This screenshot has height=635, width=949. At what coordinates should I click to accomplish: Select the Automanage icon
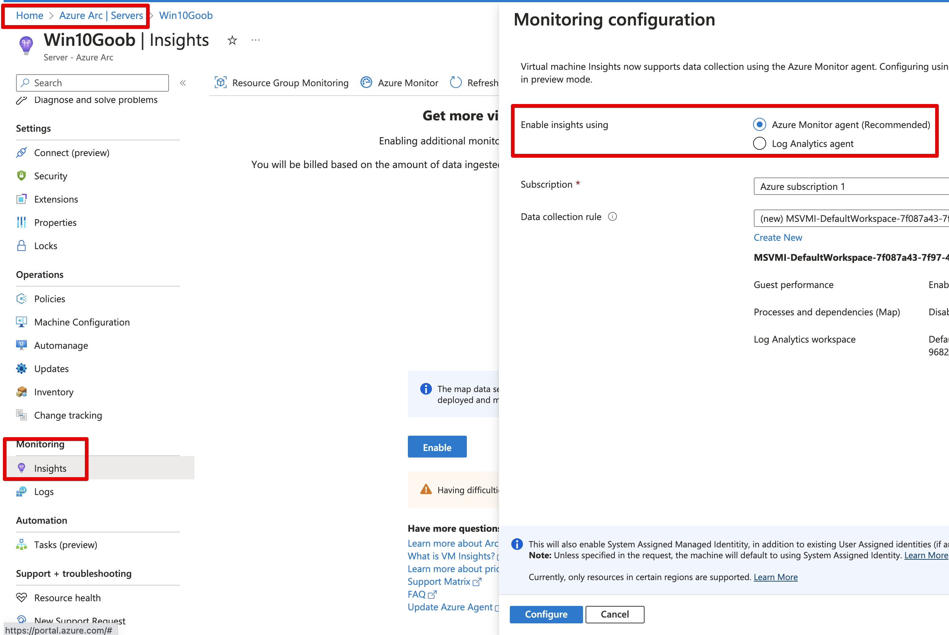pyautogui.click(x=21, y=345)
